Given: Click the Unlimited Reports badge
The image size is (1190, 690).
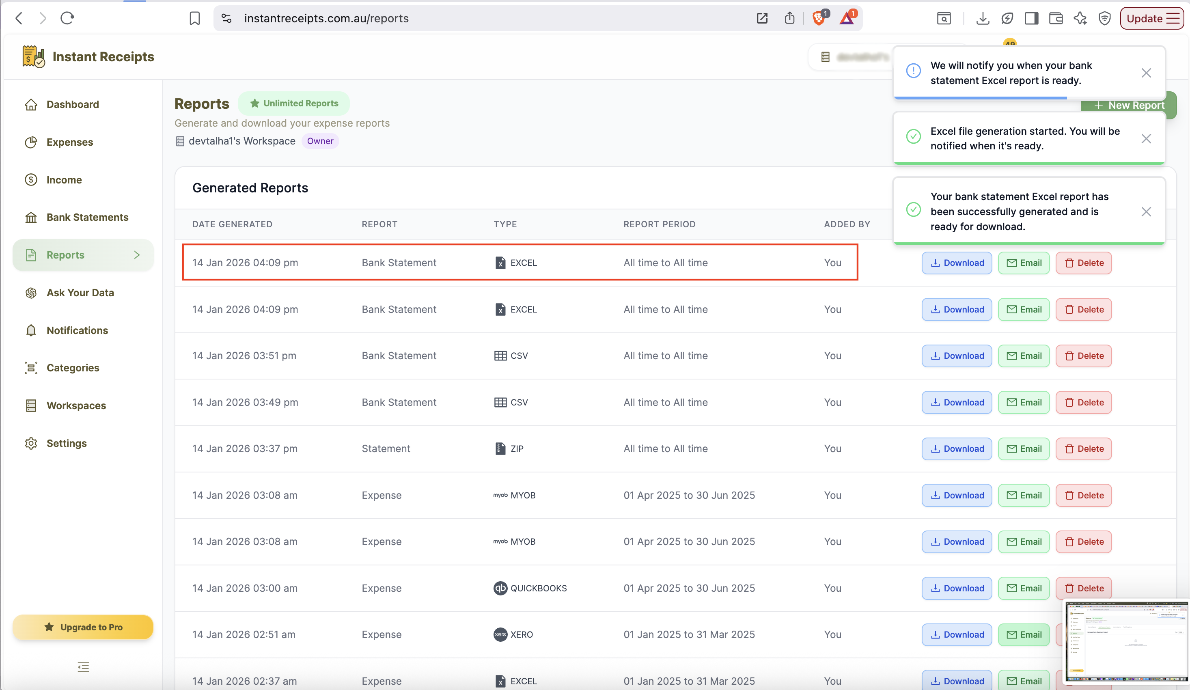Looking at the screenshot, I should pyautogui.click(x=294, y=103).
